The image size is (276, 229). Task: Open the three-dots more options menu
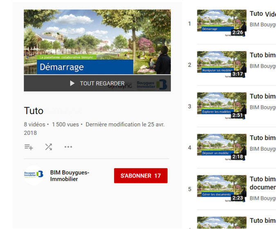click(x=68, y=147)
